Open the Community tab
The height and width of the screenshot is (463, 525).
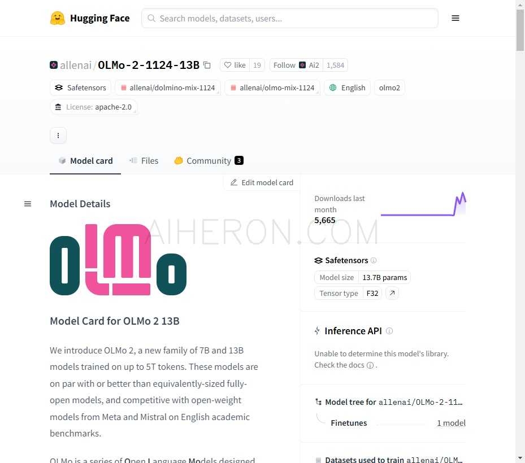click(208, 161)
